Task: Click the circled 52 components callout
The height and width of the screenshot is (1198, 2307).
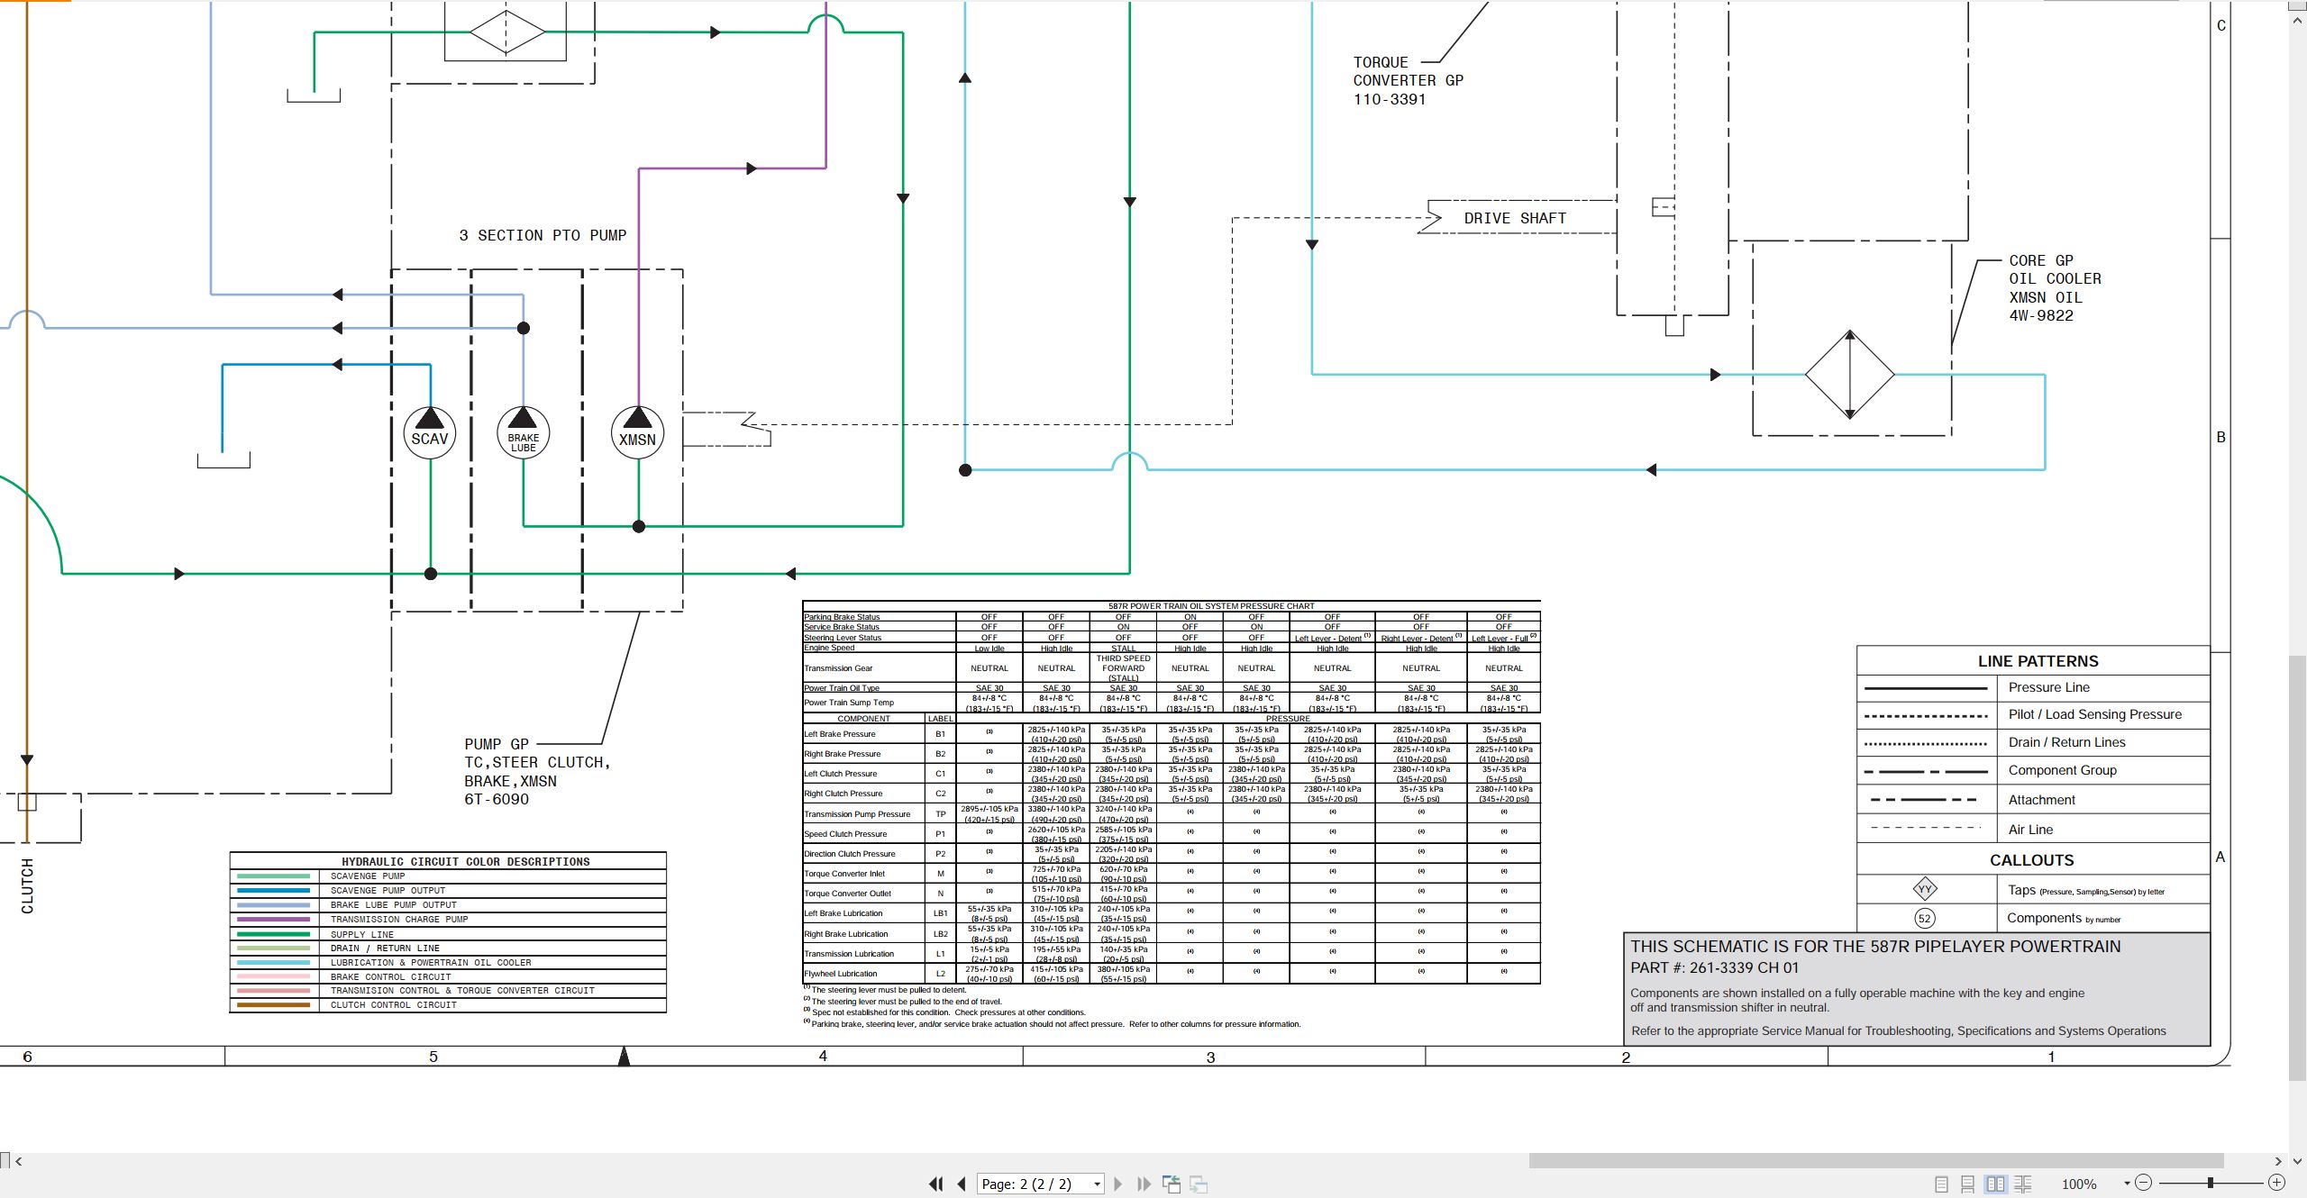Action: 1925,918
